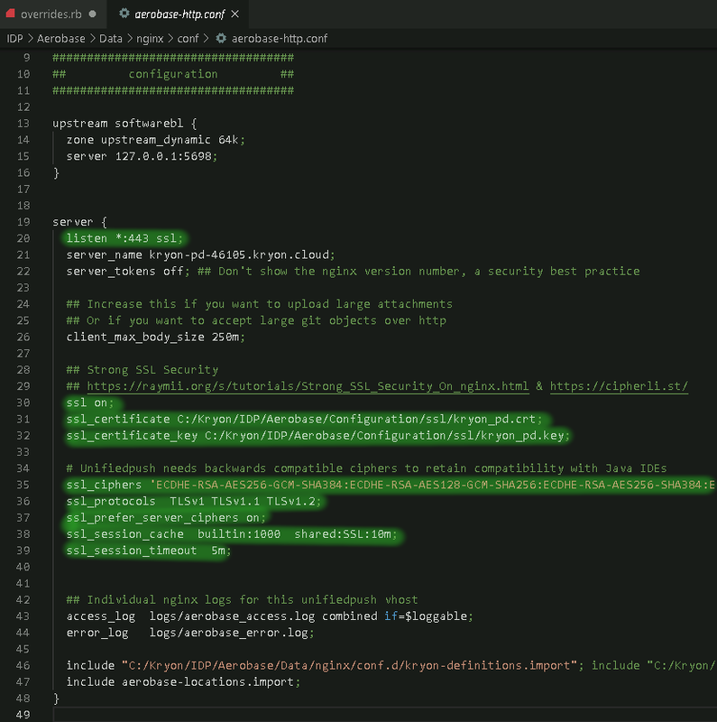
Task: Click the gear icon on aerobase-http.conf tab
Action: 124,14
